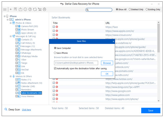Click the save location path field
Image resolution: width=164 pixels, height=118 pixels.
[x=76, y=63]
